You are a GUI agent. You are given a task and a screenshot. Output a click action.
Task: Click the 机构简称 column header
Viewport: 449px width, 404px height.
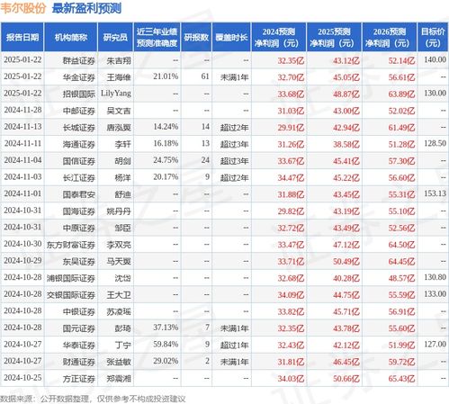click(71, 37)
